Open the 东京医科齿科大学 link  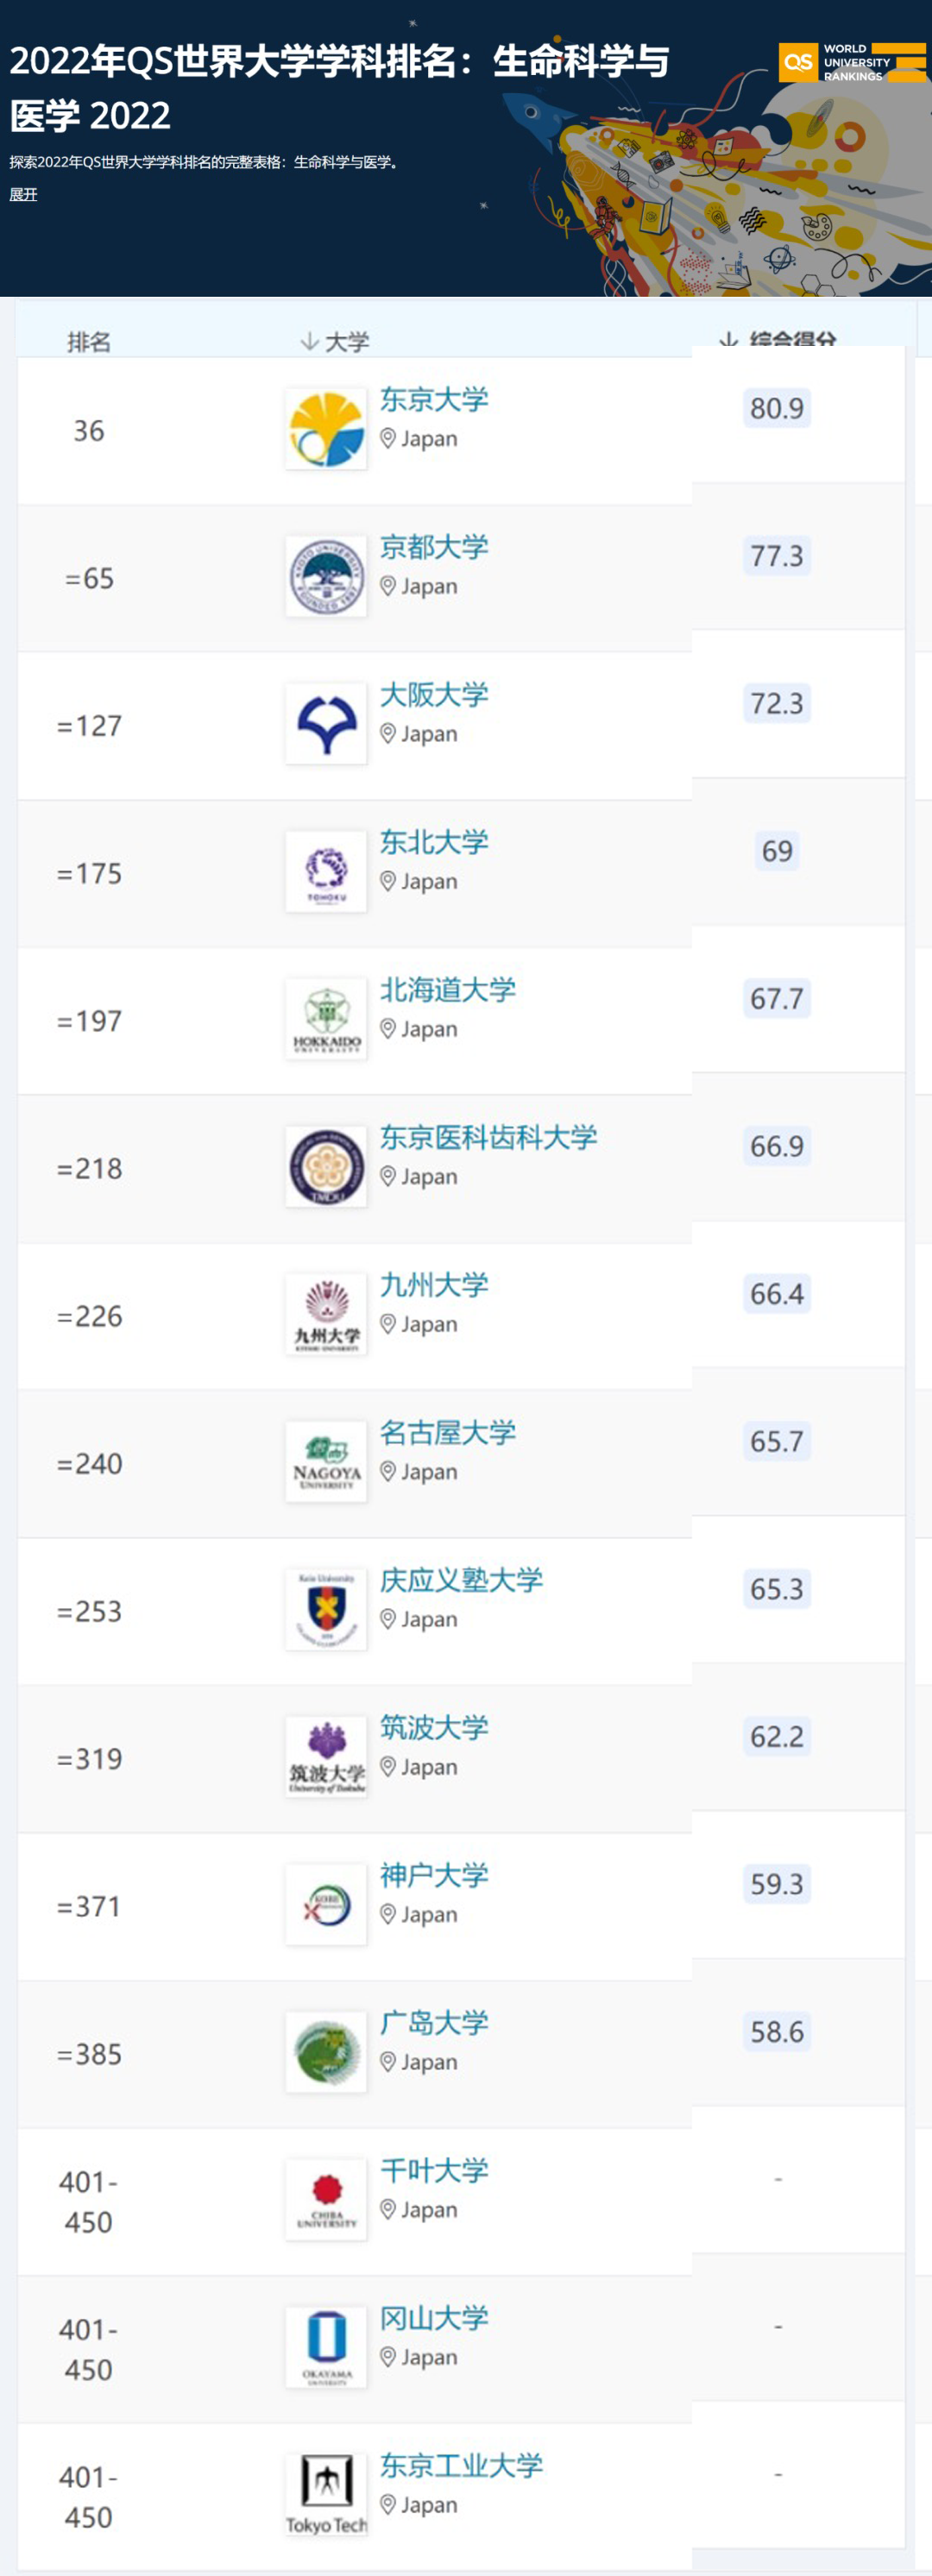pos(488,1137)
